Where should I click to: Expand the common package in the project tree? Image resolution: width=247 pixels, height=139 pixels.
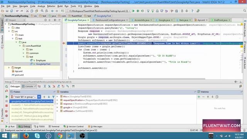(24, 53)
